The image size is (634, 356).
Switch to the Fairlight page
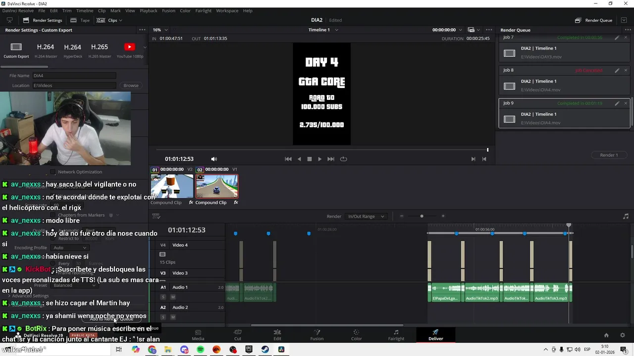pos(396,335)
